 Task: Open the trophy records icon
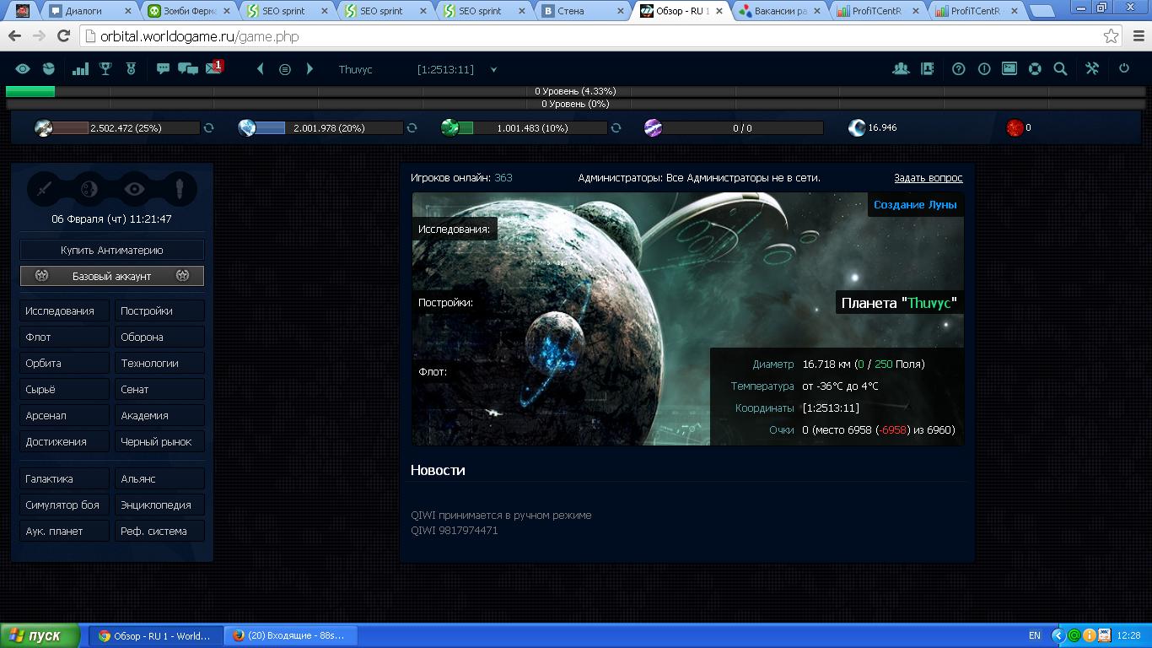(x=105, y=69)
